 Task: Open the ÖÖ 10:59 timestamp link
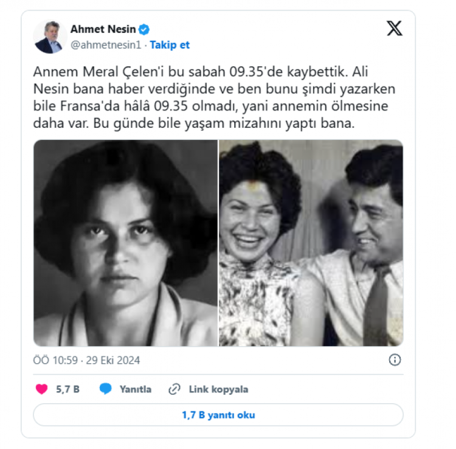(x=55, y=360)
